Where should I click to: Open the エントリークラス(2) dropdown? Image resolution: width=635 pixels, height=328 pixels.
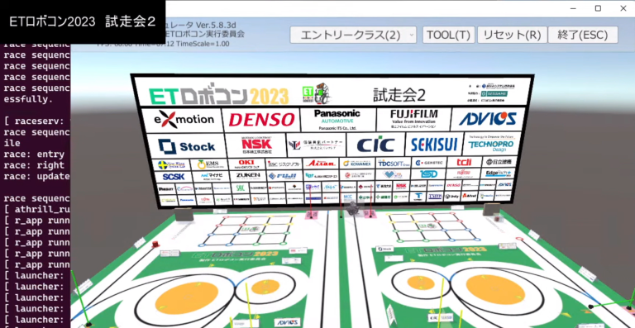point(353,36)
